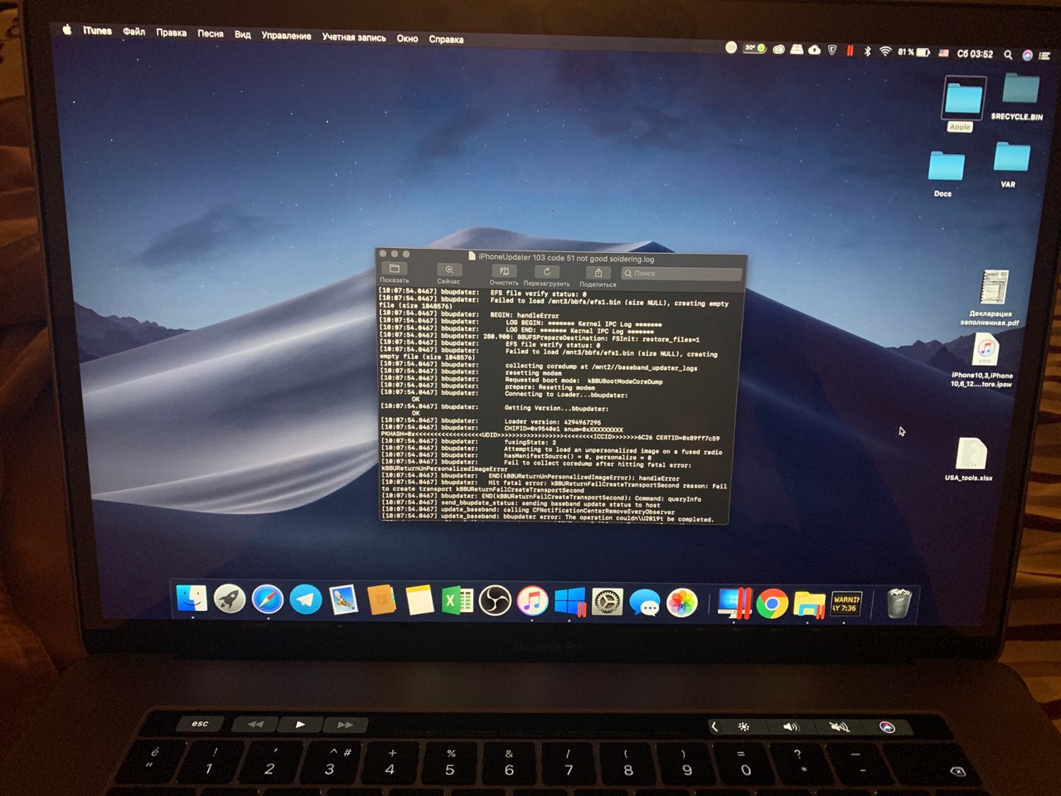Open the Песня menu
Viewport: 1061px width, 796px height.
coord(211,34)
